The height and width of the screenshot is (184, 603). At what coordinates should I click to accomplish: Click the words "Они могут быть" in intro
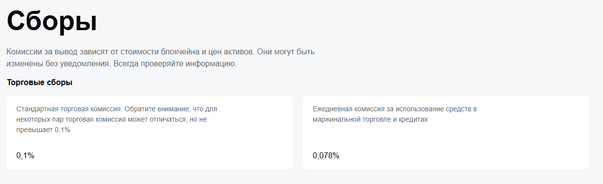click(286, 51)
